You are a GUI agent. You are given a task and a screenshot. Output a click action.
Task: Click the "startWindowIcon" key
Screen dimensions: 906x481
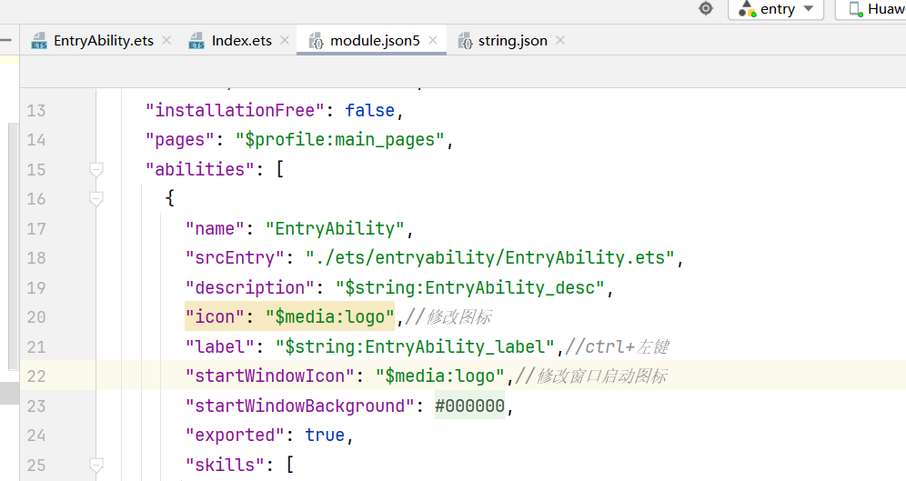[270, 376]
